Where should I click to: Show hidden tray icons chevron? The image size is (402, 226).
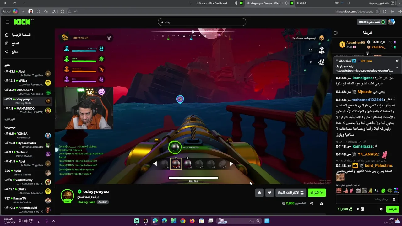tap(53, 221)
